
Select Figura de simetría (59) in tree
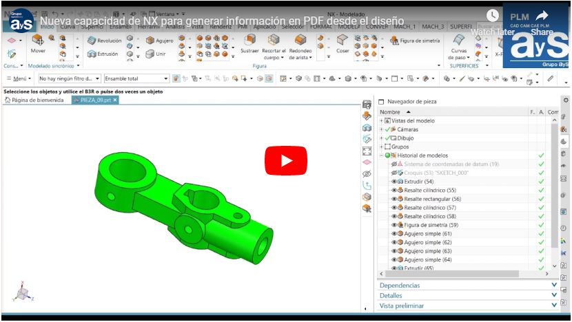click(431, 225)
